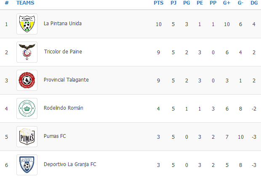Open the Tricolor de Paine eagle logo
Screen dimensions: 261x177
27,52
